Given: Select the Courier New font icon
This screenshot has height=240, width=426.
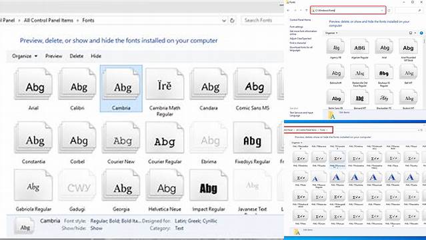Looking at the screenshot, I should click(x=121, y=138).
